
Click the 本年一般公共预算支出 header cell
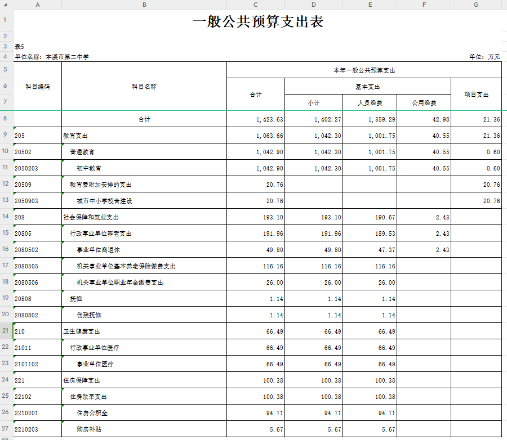[x=364, y=70]
